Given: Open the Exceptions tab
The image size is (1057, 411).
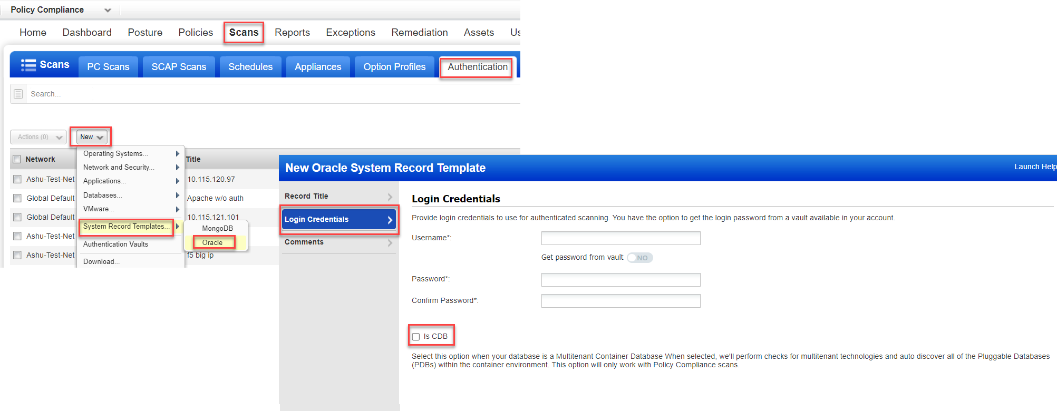Looking at the screenshot, I should (351, 32).
